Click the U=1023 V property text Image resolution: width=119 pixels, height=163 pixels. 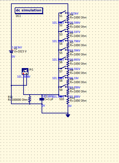[20, 51]
